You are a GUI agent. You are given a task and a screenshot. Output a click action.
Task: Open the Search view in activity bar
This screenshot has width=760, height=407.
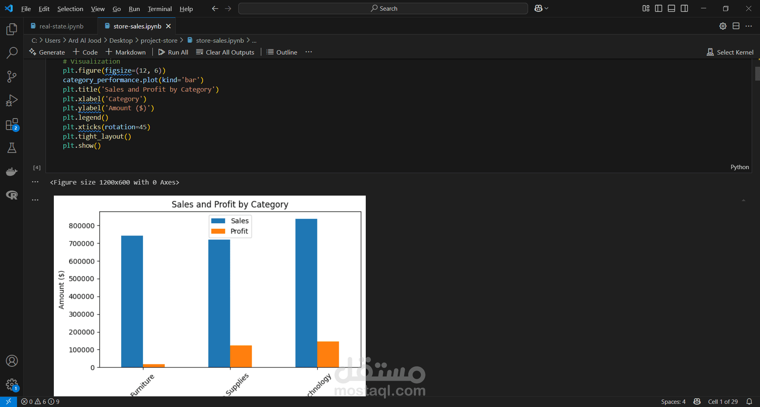tap(12, 53)
